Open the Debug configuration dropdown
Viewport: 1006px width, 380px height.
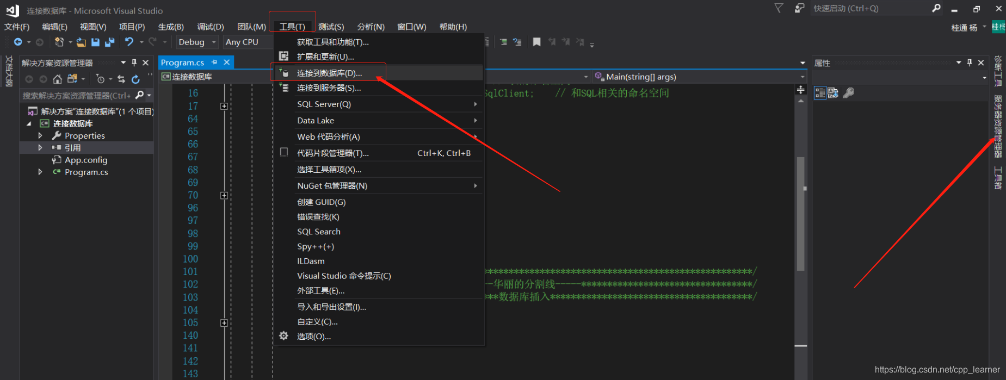coord(196,42)
